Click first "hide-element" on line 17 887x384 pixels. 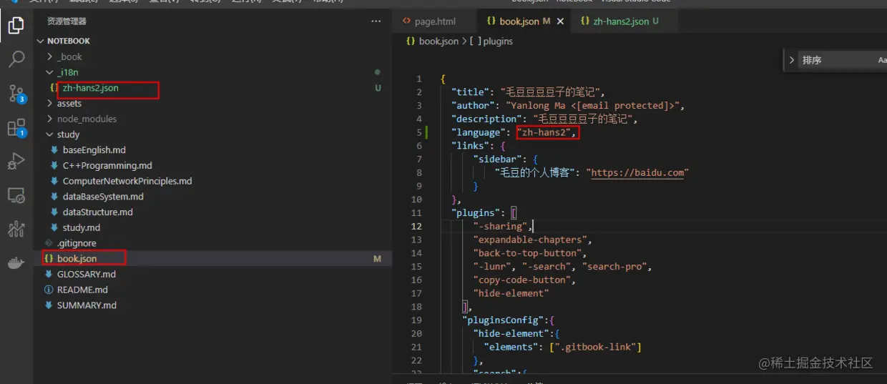pyautogui.click(x=511, y=293)
